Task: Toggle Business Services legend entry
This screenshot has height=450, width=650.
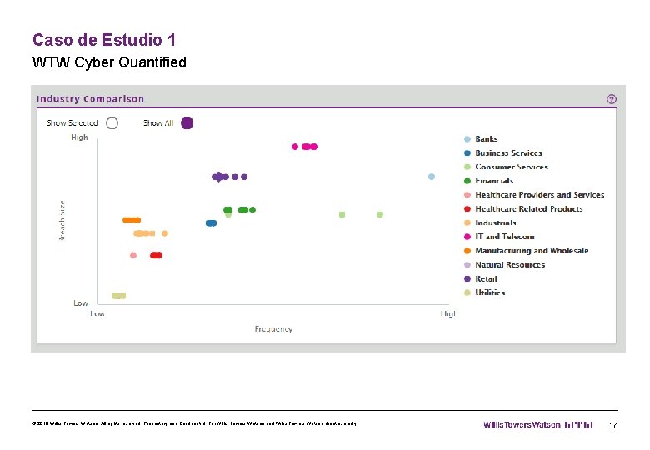Action: pyautogui.click(x=502, y=152)
